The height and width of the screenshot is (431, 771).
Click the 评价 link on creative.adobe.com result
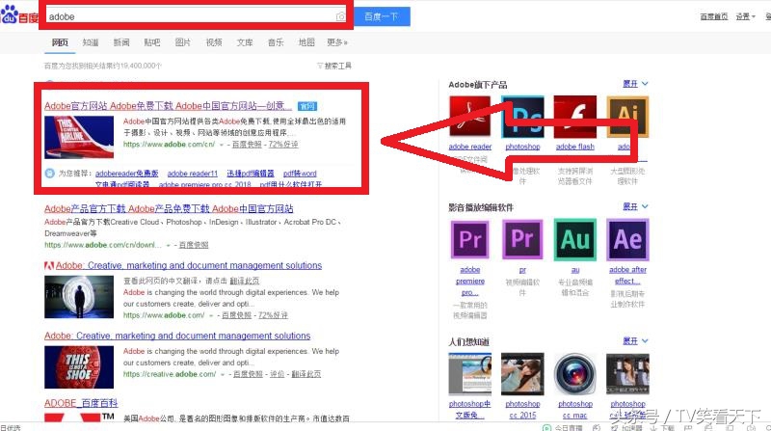(278, 374)
